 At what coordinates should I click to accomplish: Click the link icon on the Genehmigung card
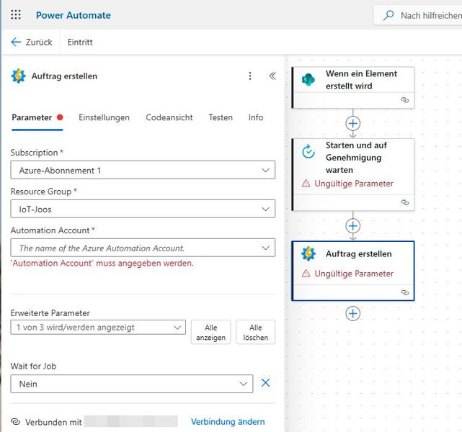pyautogui.click(x=405, y=202)
